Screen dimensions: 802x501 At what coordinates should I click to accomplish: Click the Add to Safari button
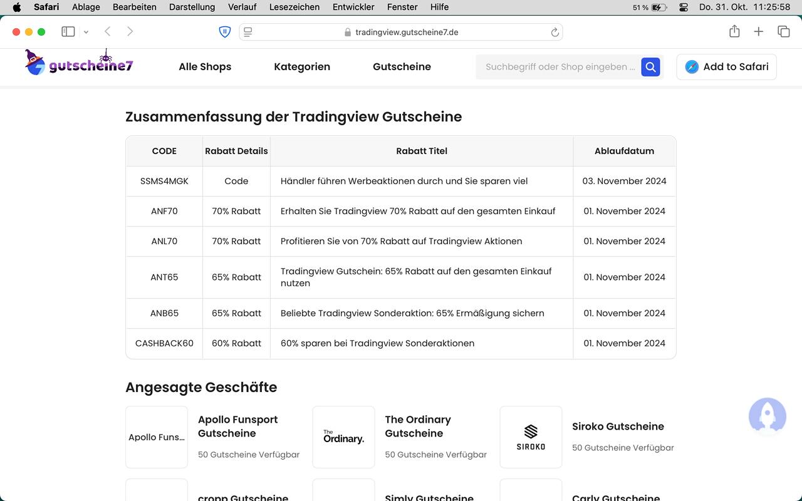[x=726, y=67]
